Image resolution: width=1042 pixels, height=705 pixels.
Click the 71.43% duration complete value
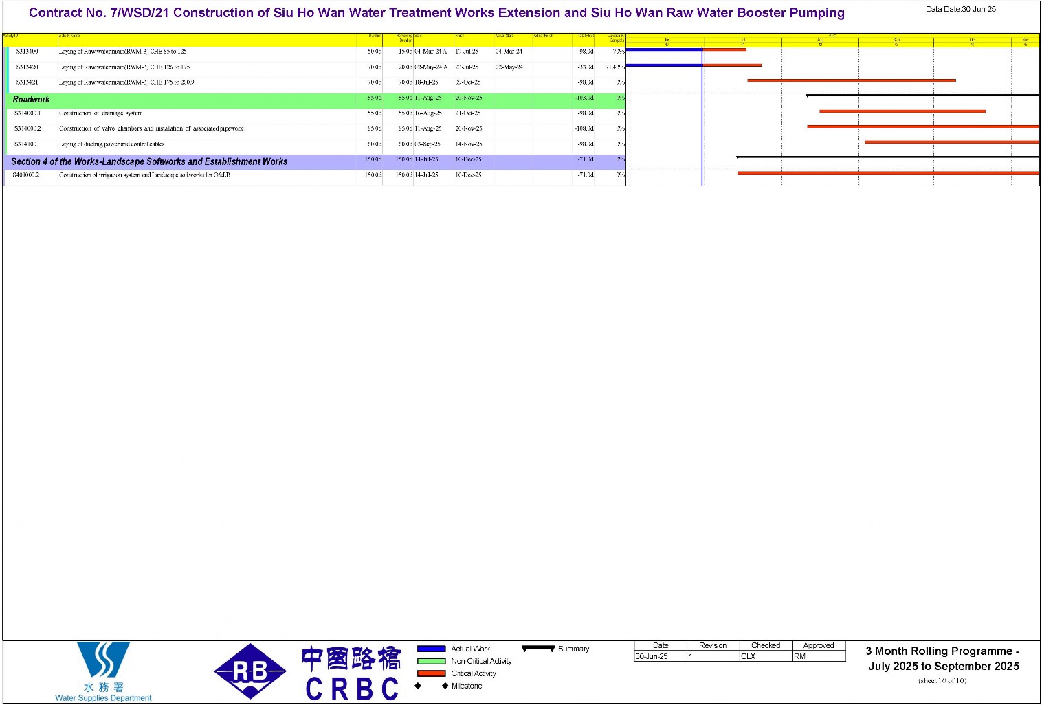tap(614, 67)
